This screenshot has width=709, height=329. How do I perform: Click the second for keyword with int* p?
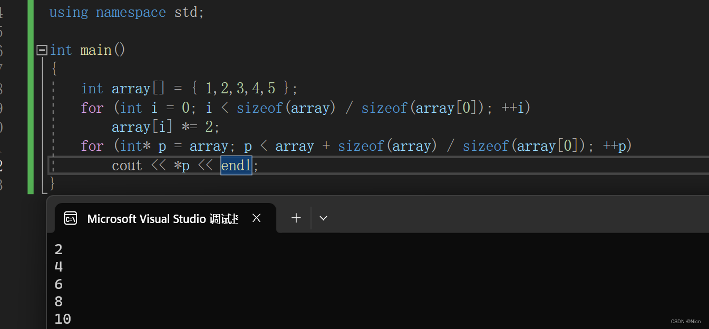[92, 146]
